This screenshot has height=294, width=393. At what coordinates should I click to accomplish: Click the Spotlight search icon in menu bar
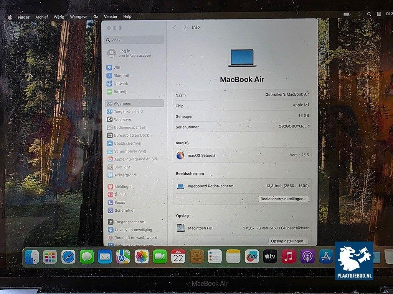point(369,14)
